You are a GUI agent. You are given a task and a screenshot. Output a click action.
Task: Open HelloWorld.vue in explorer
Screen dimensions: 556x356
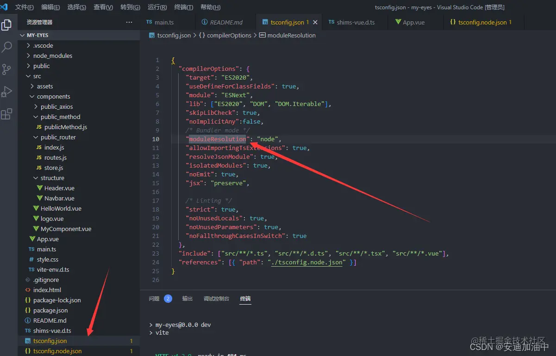click(x=79, y=208)
